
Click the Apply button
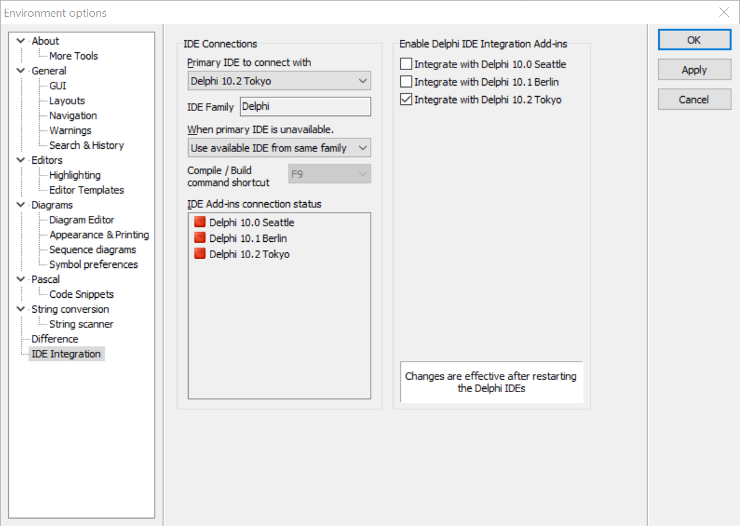pyautogui.click(x=694, y=70)
